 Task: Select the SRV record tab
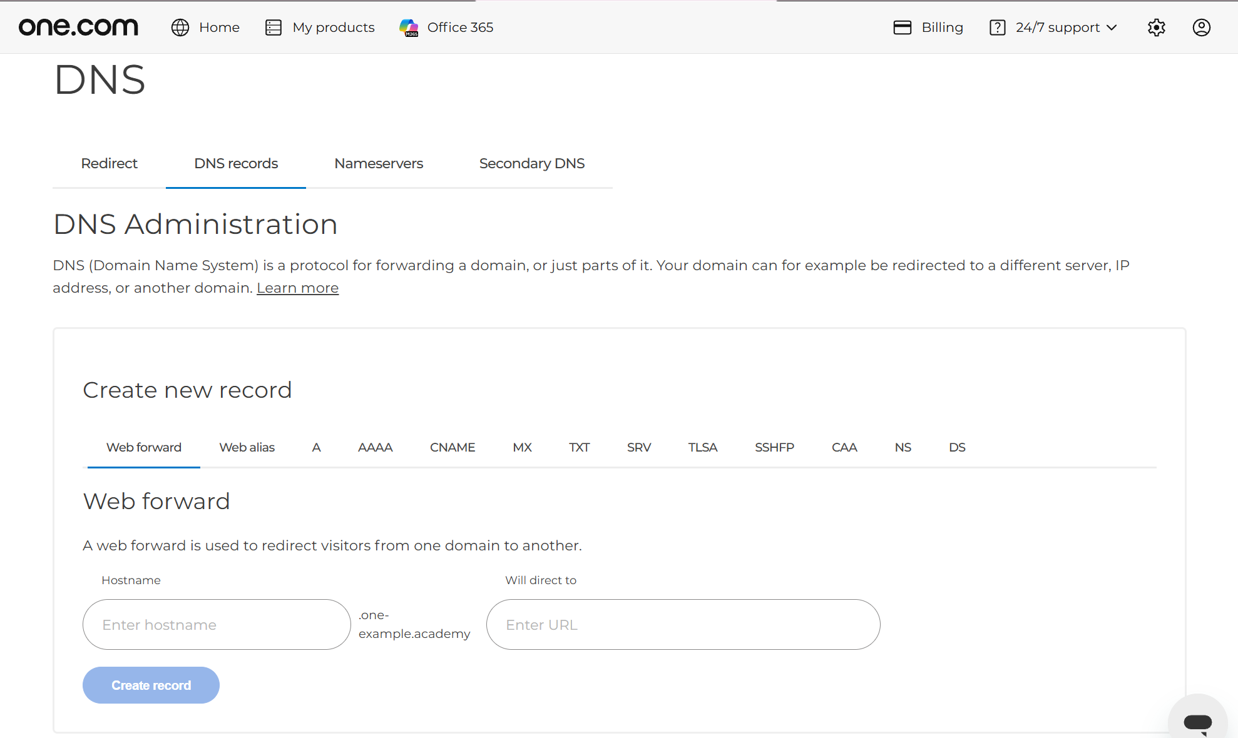[639, 447]
